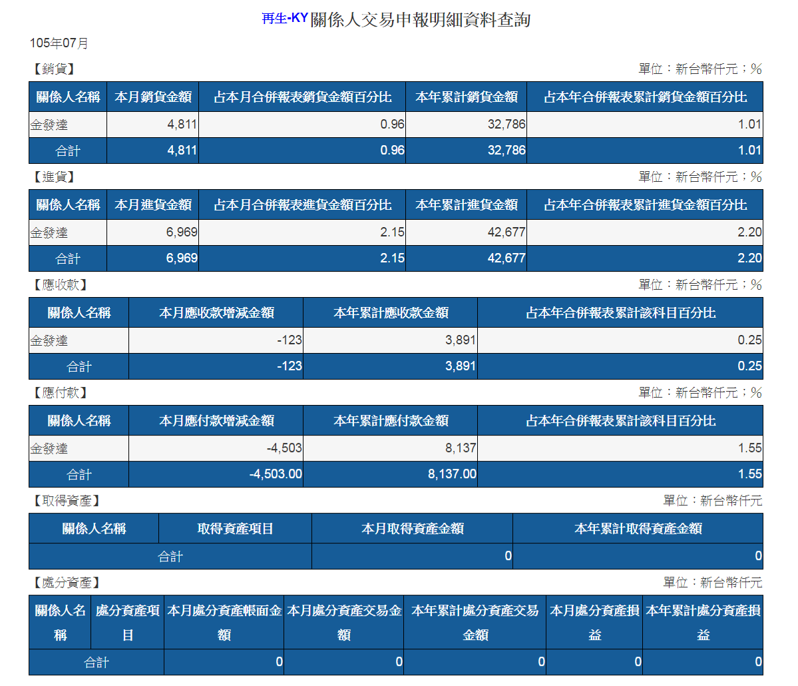This screenshot has height=686, width=798.
Task: Click the 本月應付款增減金額 column header
Action: [x=216, y=421]
